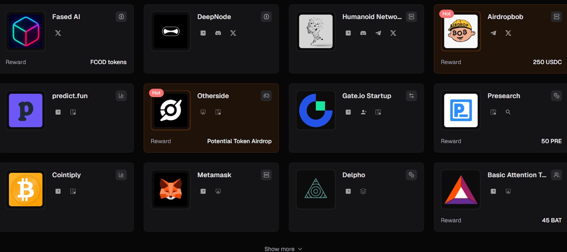Screen dimensions: 567x252
Task: Open the Gate.io Startup logo thumbnail
Action: [316, 110]
